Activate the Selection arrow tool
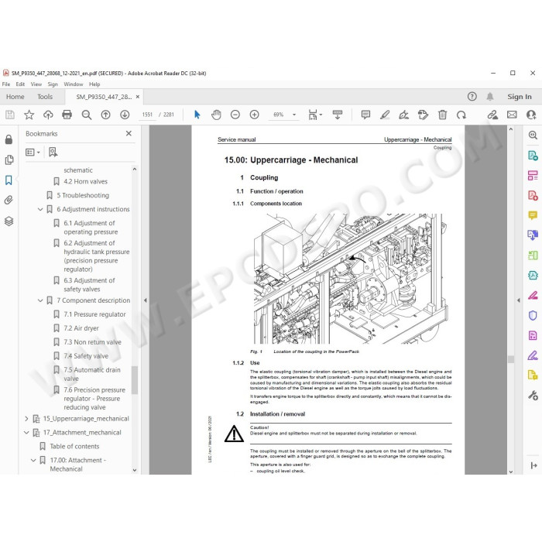The height and width of the screenshot is (542, 542). (x=197, y=115)
